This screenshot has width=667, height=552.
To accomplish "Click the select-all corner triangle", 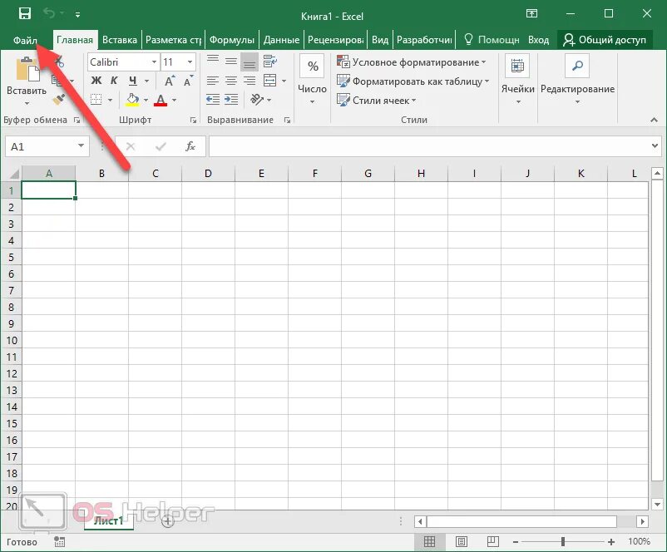I will click(14, 174).
